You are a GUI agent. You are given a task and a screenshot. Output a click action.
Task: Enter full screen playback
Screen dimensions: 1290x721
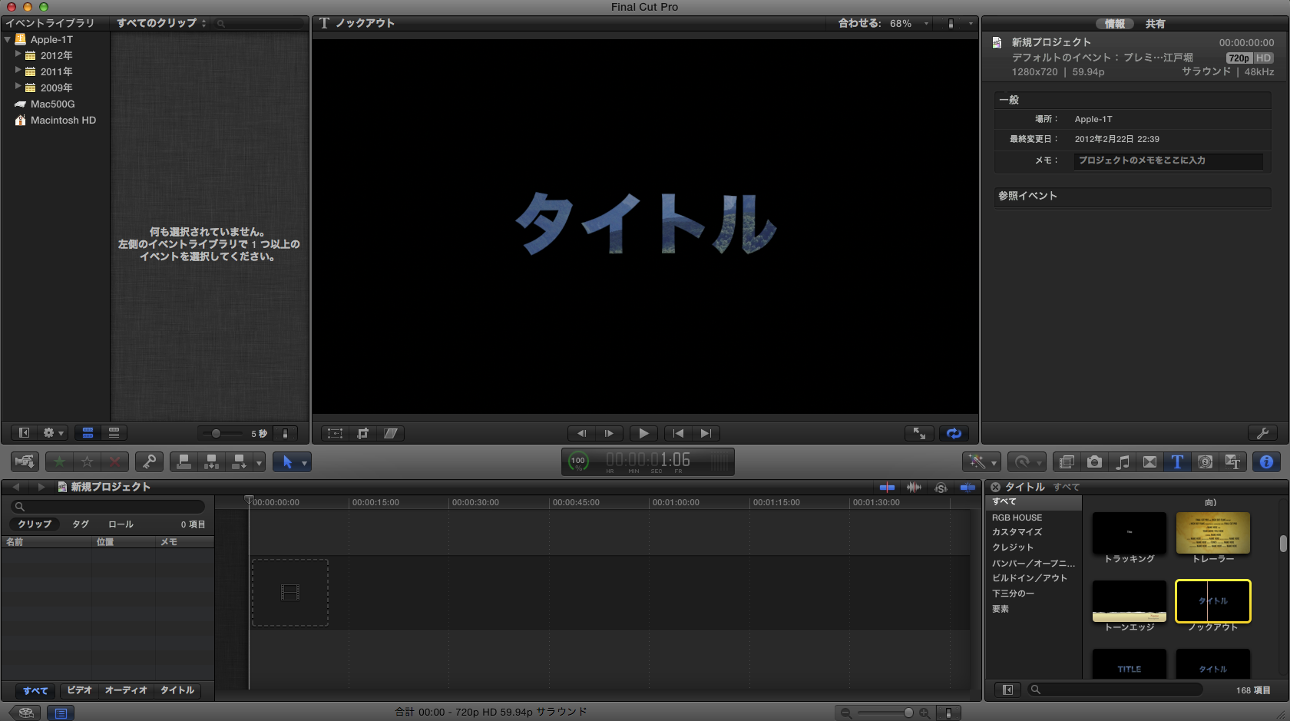click(919, 433)
